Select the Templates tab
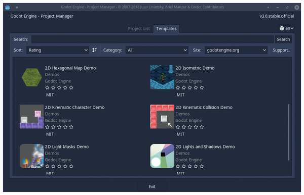This screenshot has height=195, width=304. coord(166,29)
